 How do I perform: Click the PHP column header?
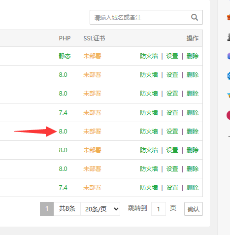(x=65, y=38)
